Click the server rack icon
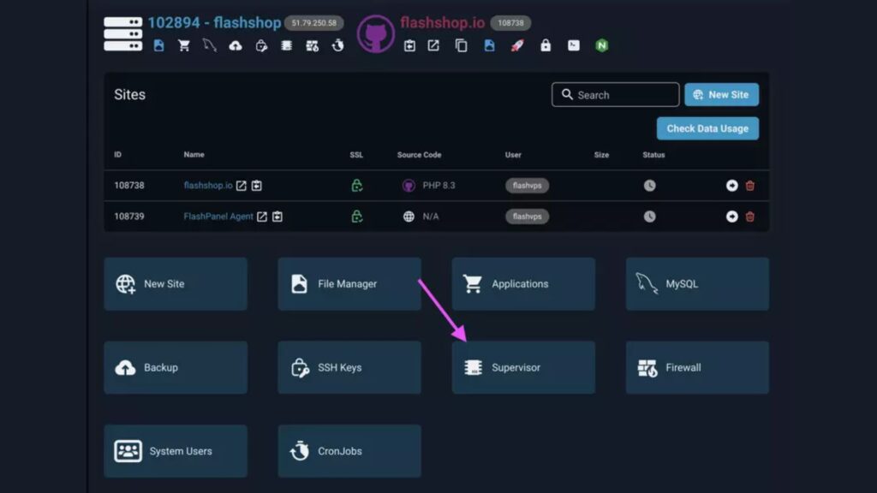The image size is (877, 493). pos(123,33)
